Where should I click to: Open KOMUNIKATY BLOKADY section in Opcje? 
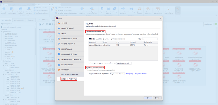pos(70,54)
